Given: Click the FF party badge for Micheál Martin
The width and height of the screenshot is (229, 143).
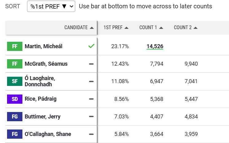Looking at the screenshot, I should click(15, 46).
